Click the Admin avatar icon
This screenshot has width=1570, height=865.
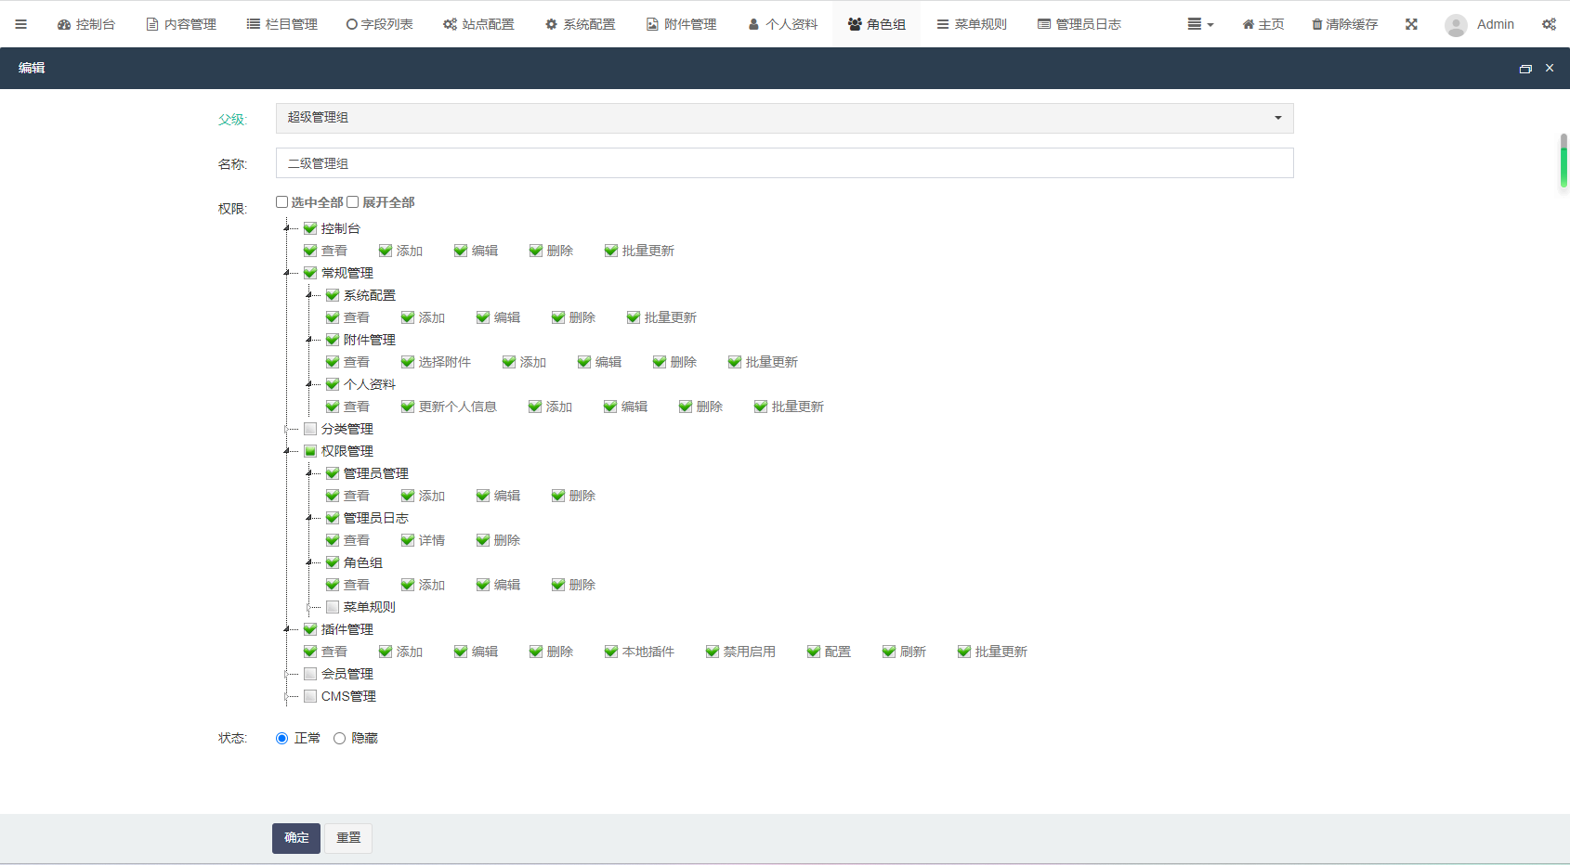tap(1456, 25)
